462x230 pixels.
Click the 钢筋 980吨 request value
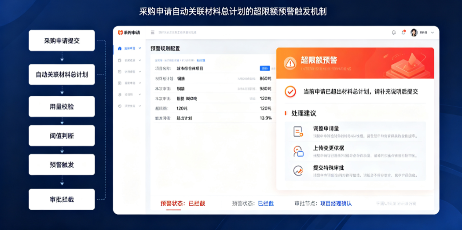[x=187, y=99]
